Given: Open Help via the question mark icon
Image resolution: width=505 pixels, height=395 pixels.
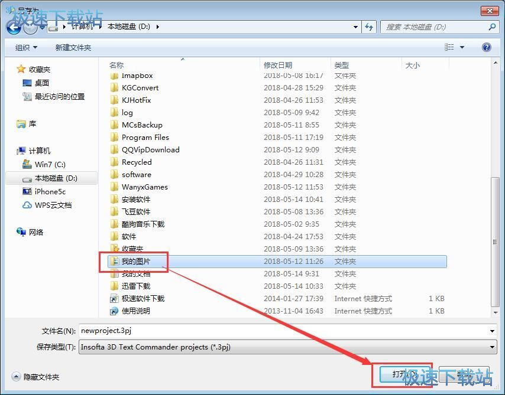Looking at the screenshot, I should point(486,47).
